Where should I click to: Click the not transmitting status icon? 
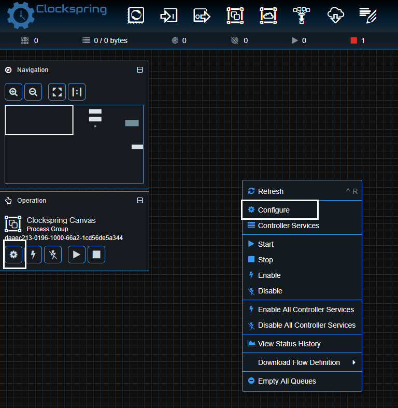tap(235, 40)
